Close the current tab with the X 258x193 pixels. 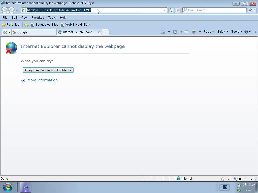click(99, 32)
